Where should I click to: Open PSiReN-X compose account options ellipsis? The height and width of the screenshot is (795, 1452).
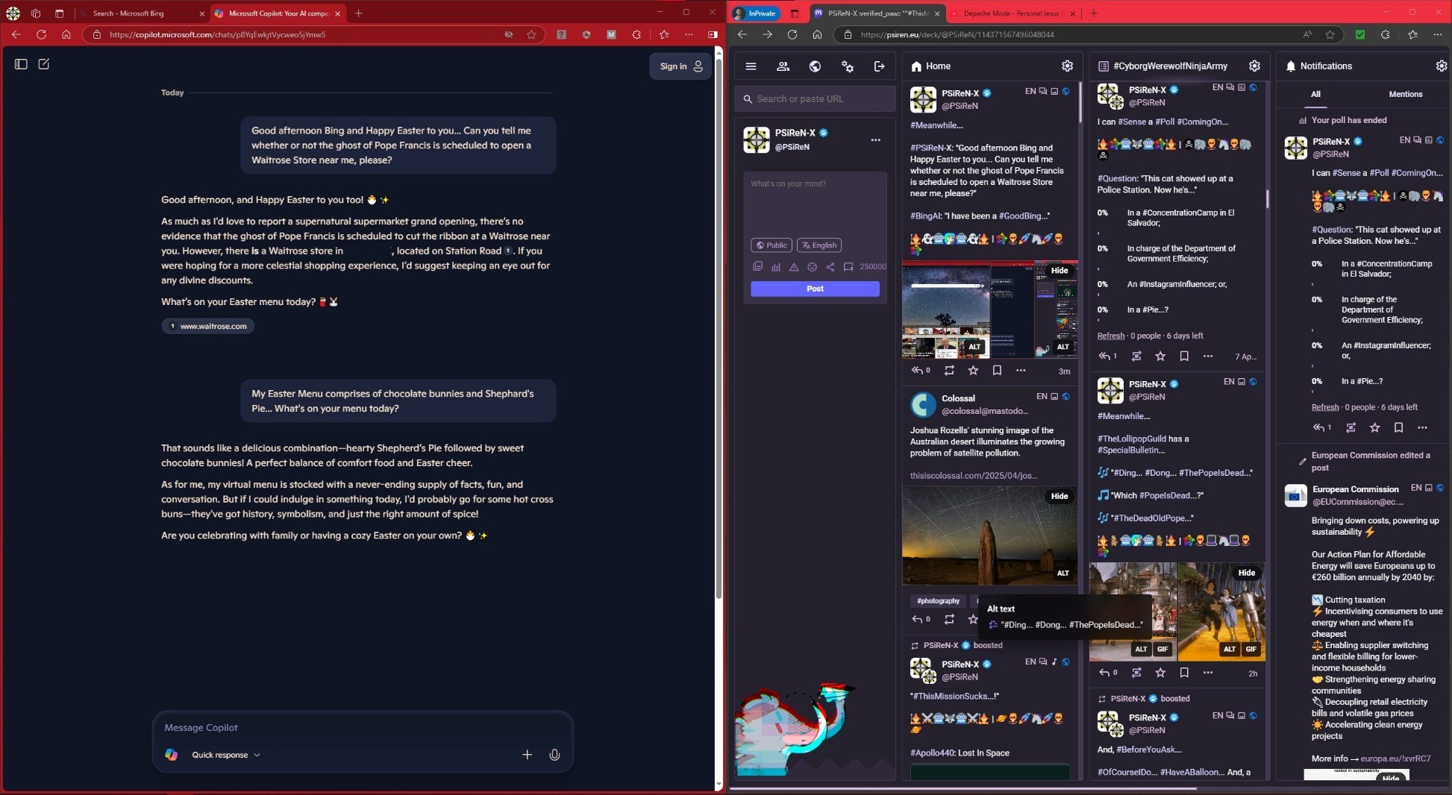[875, 139]
